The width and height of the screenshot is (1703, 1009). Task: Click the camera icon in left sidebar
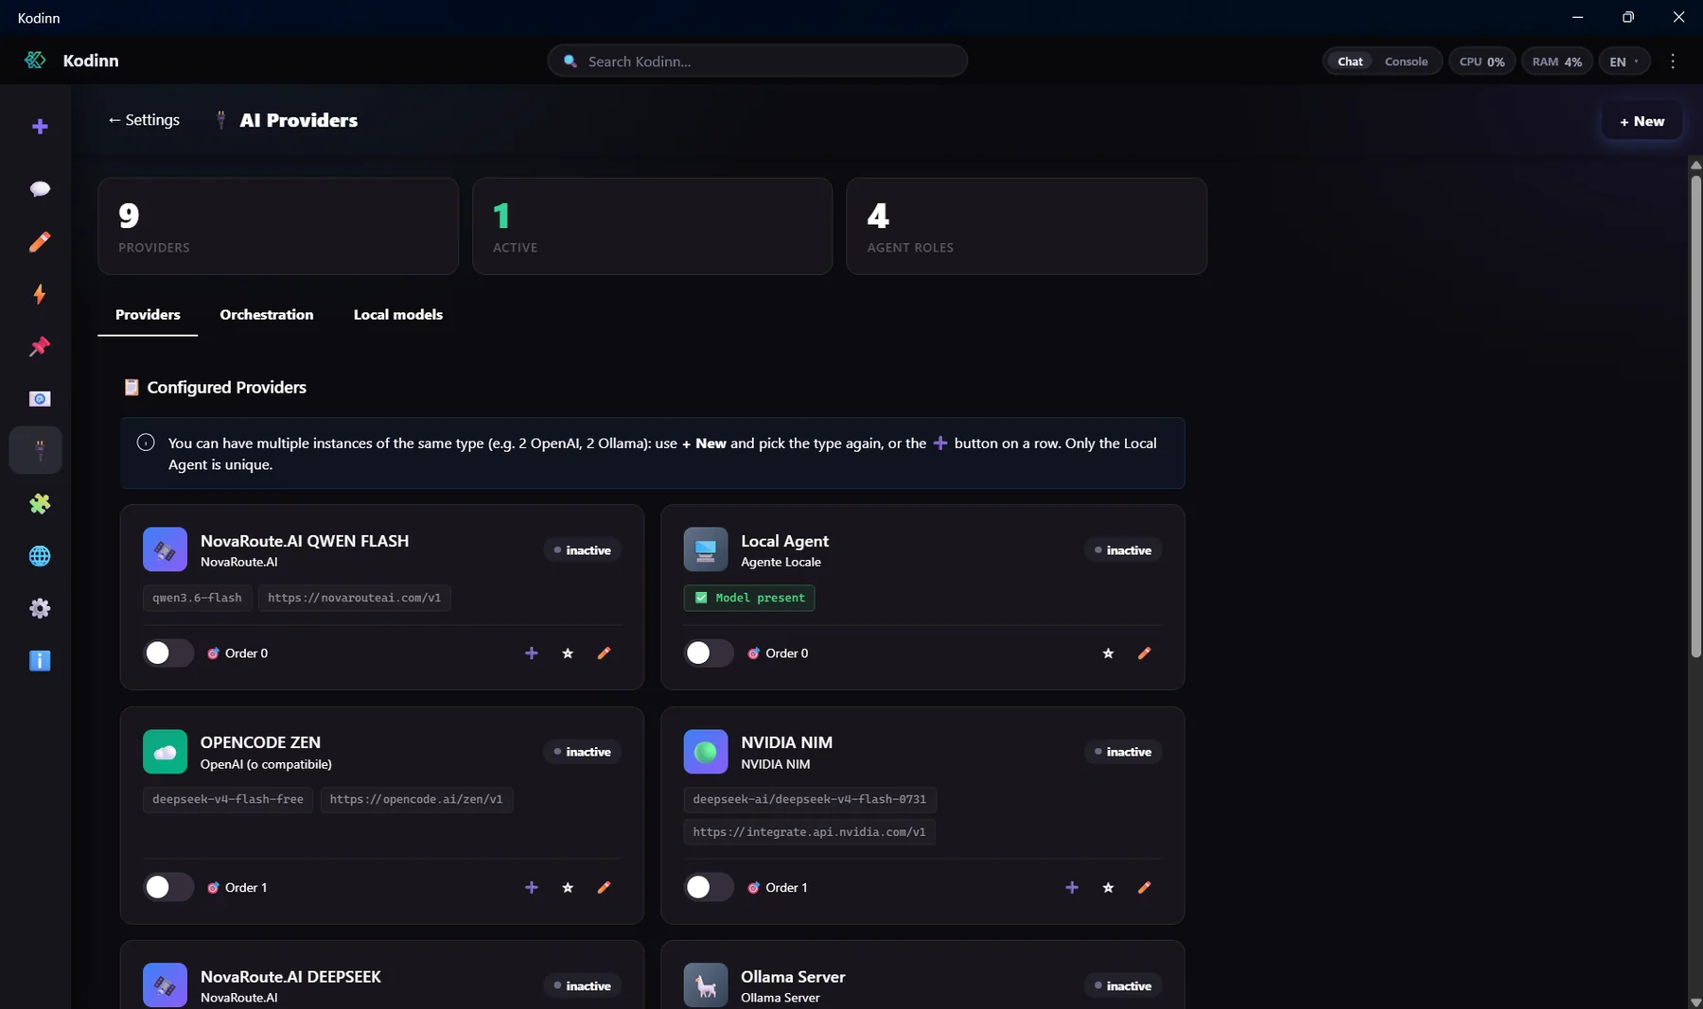point(40,399)
